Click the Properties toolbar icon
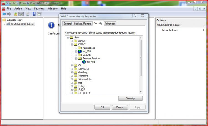The width and height of the screenshot is (208, 126). coord(27,14)
